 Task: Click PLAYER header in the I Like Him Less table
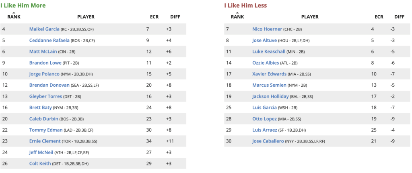point(310,17)
